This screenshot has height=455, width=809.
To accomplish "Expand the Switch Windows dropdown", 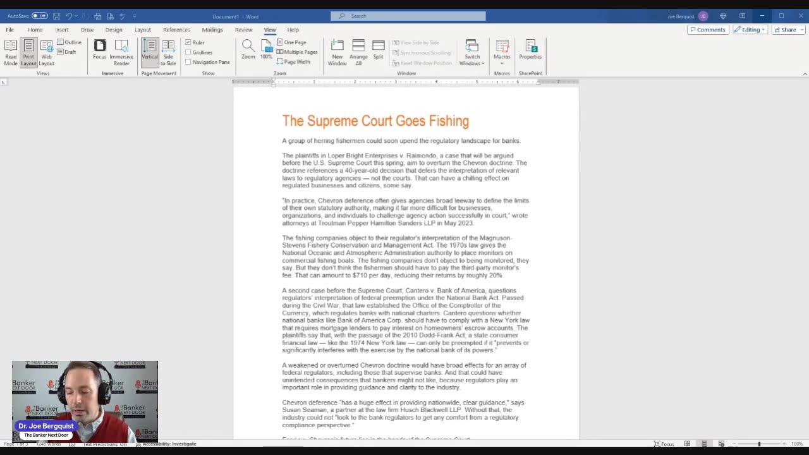I will coord(471,60).
